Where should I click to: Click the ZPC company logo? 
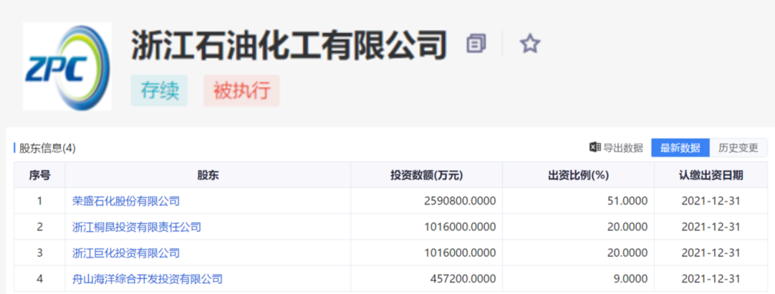[x=67, y=67]
